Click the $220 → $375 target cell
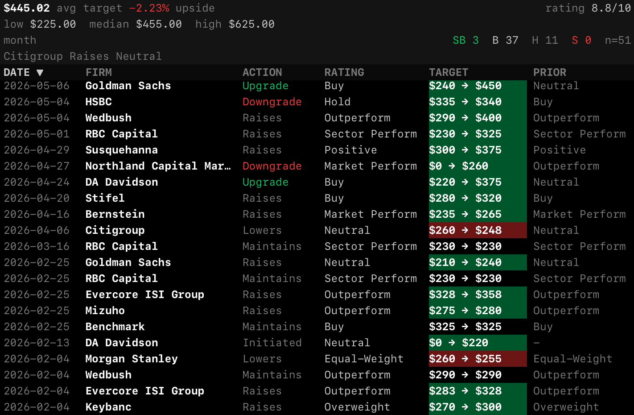This screenshot has width=634, height=415. [x=478, y=182]
